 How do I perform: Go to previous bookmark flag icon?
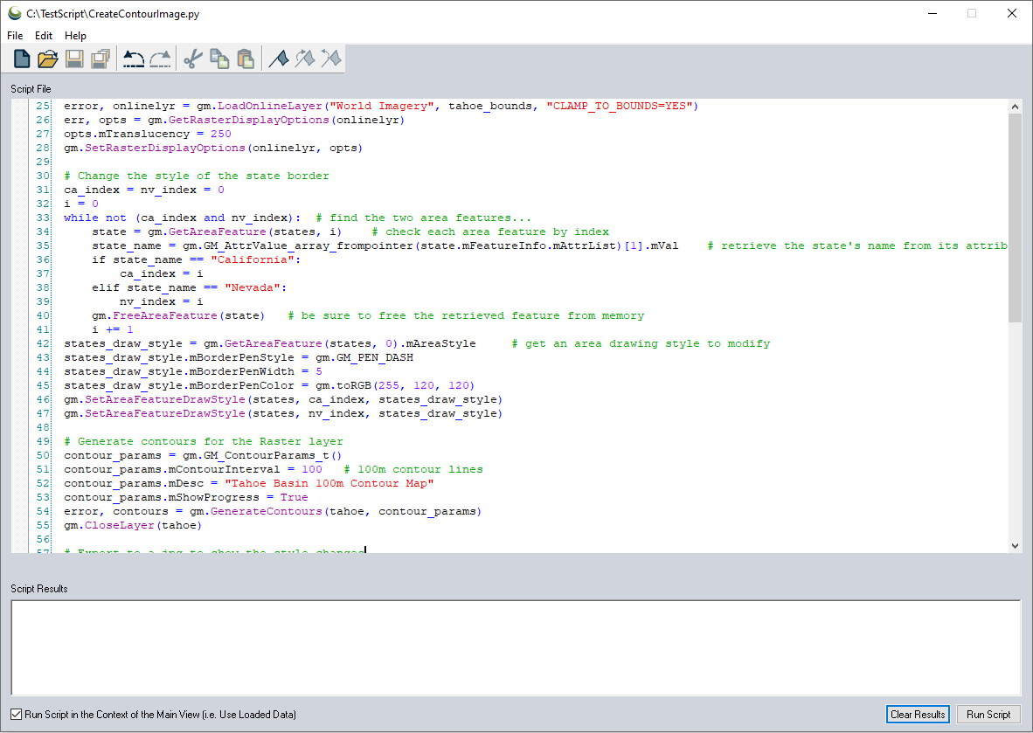pyautogui.click(x=330, y=59)
